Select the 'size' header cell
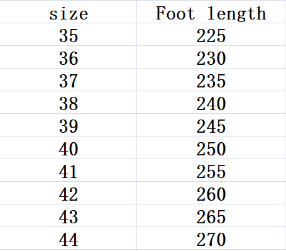This screenshot has height=251, width=286. 69,12
